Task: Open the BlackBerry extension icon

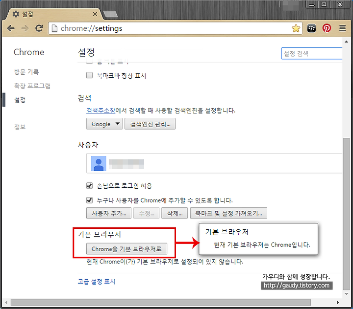Action: tap(311, 28)
